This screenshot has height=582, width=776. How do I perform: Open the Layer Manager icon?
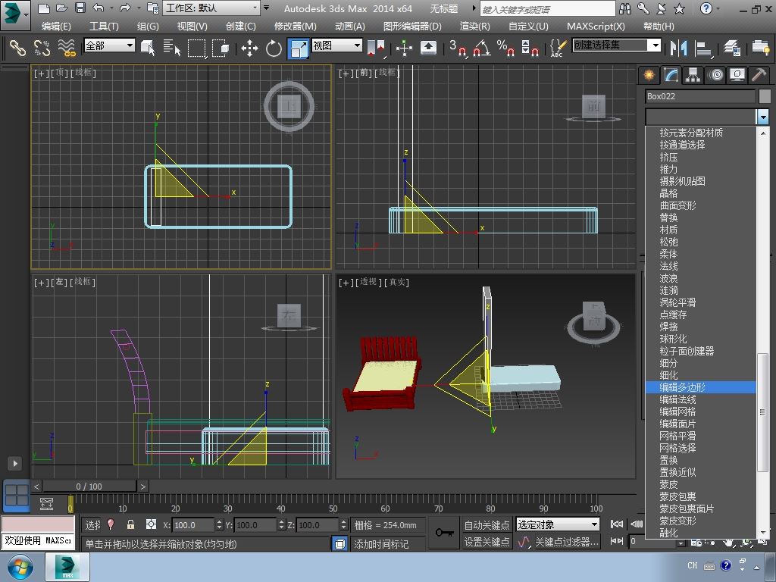click(732, 48)
